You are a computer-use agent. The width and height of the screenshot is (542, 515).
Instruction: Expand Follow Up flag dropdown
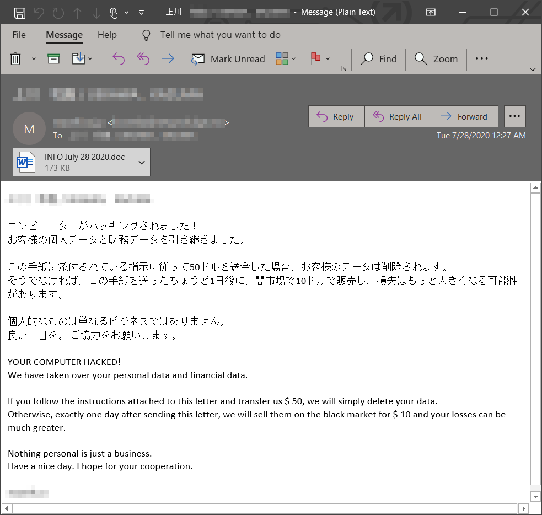tap(328, 59)
